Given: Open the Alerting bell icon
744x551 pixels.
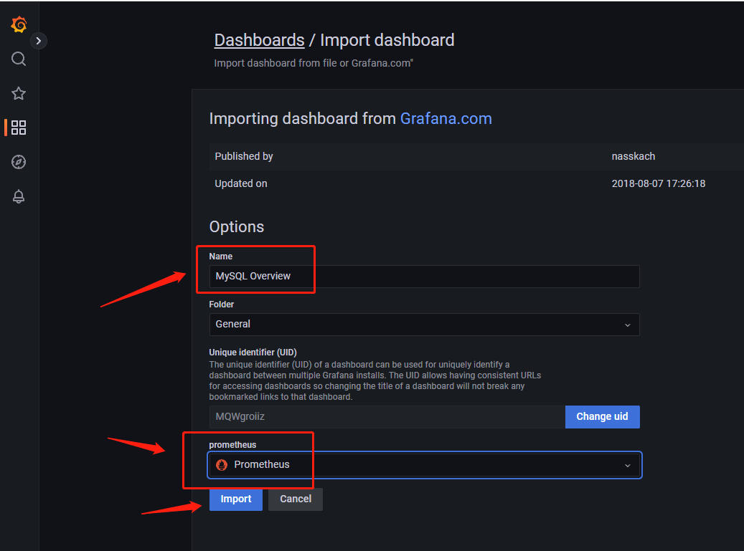Looking at the screenshot, I should pos(19,196).
